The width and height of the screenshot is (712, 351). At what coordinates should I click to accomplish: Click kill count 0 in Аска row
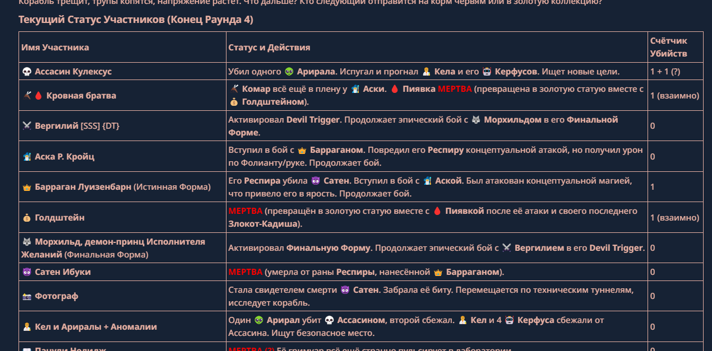click(x=653, y=157)
